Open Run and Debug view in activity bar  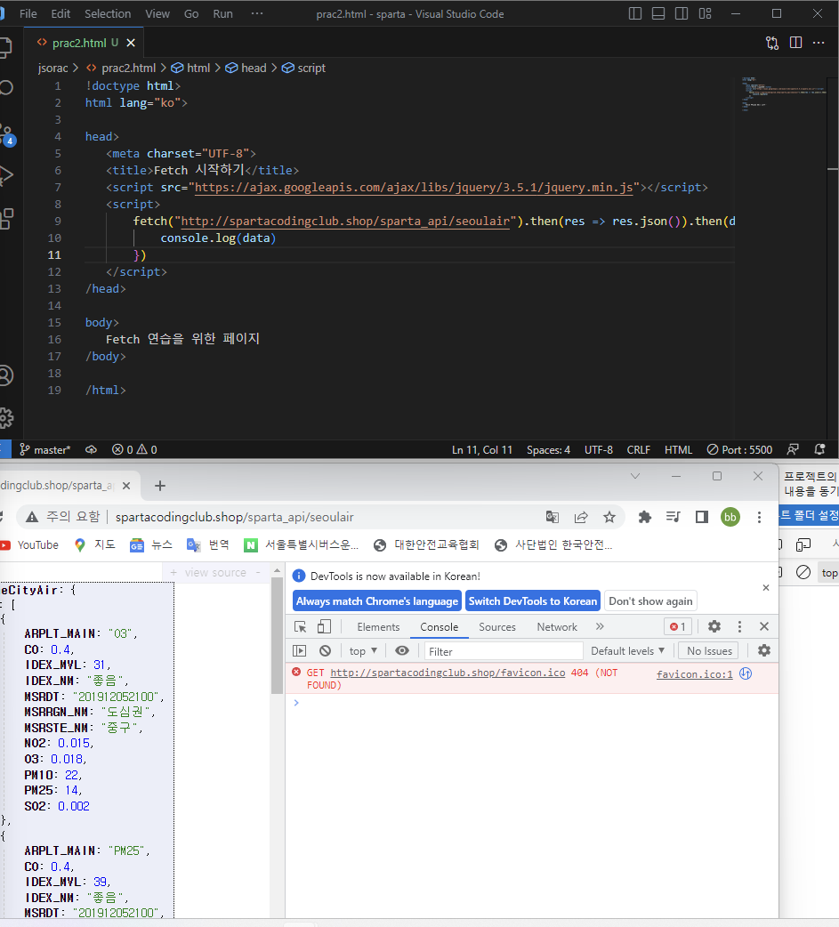click(x=6, y=175)
